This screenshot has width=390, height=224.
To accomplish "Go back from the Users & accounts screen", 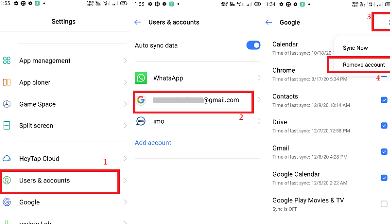I will [138, 22].
